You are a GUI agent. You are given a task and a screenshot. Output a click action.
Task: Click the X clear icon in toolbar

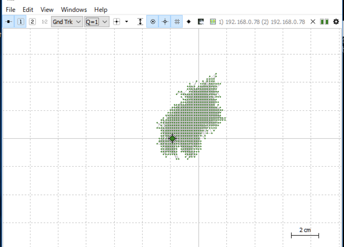[313, 22]
